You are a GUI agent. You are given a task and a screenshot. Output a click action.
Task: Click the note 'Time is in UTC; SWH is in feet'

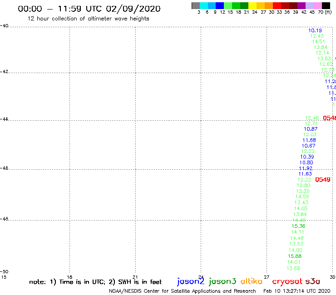[x=95, y=282]
